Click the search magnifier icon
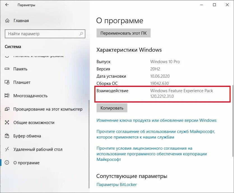The height and width of the screenshot is (193, 234). [81, 34]
